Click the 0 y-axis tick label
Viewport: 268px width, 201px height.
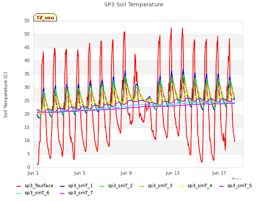point(28,167)
